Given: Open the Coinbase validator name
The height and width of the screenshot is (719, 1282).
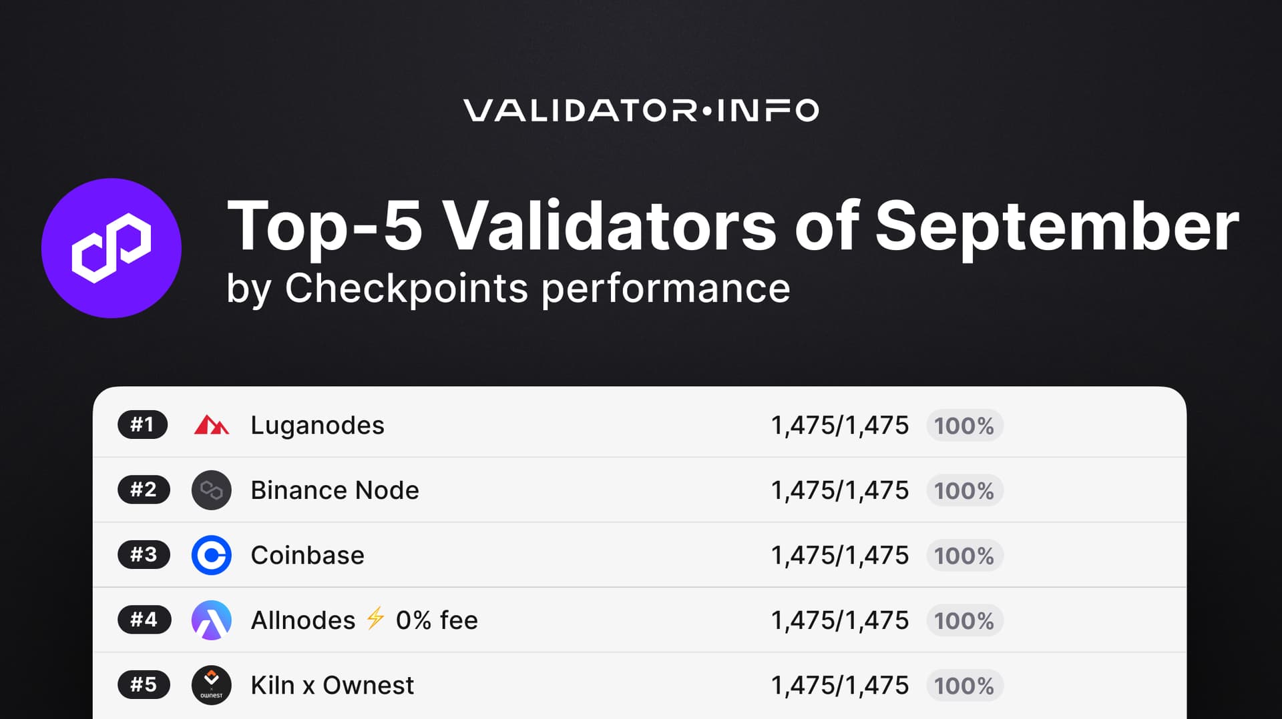Looking at the screenshot, I should (x=307, y=556).
